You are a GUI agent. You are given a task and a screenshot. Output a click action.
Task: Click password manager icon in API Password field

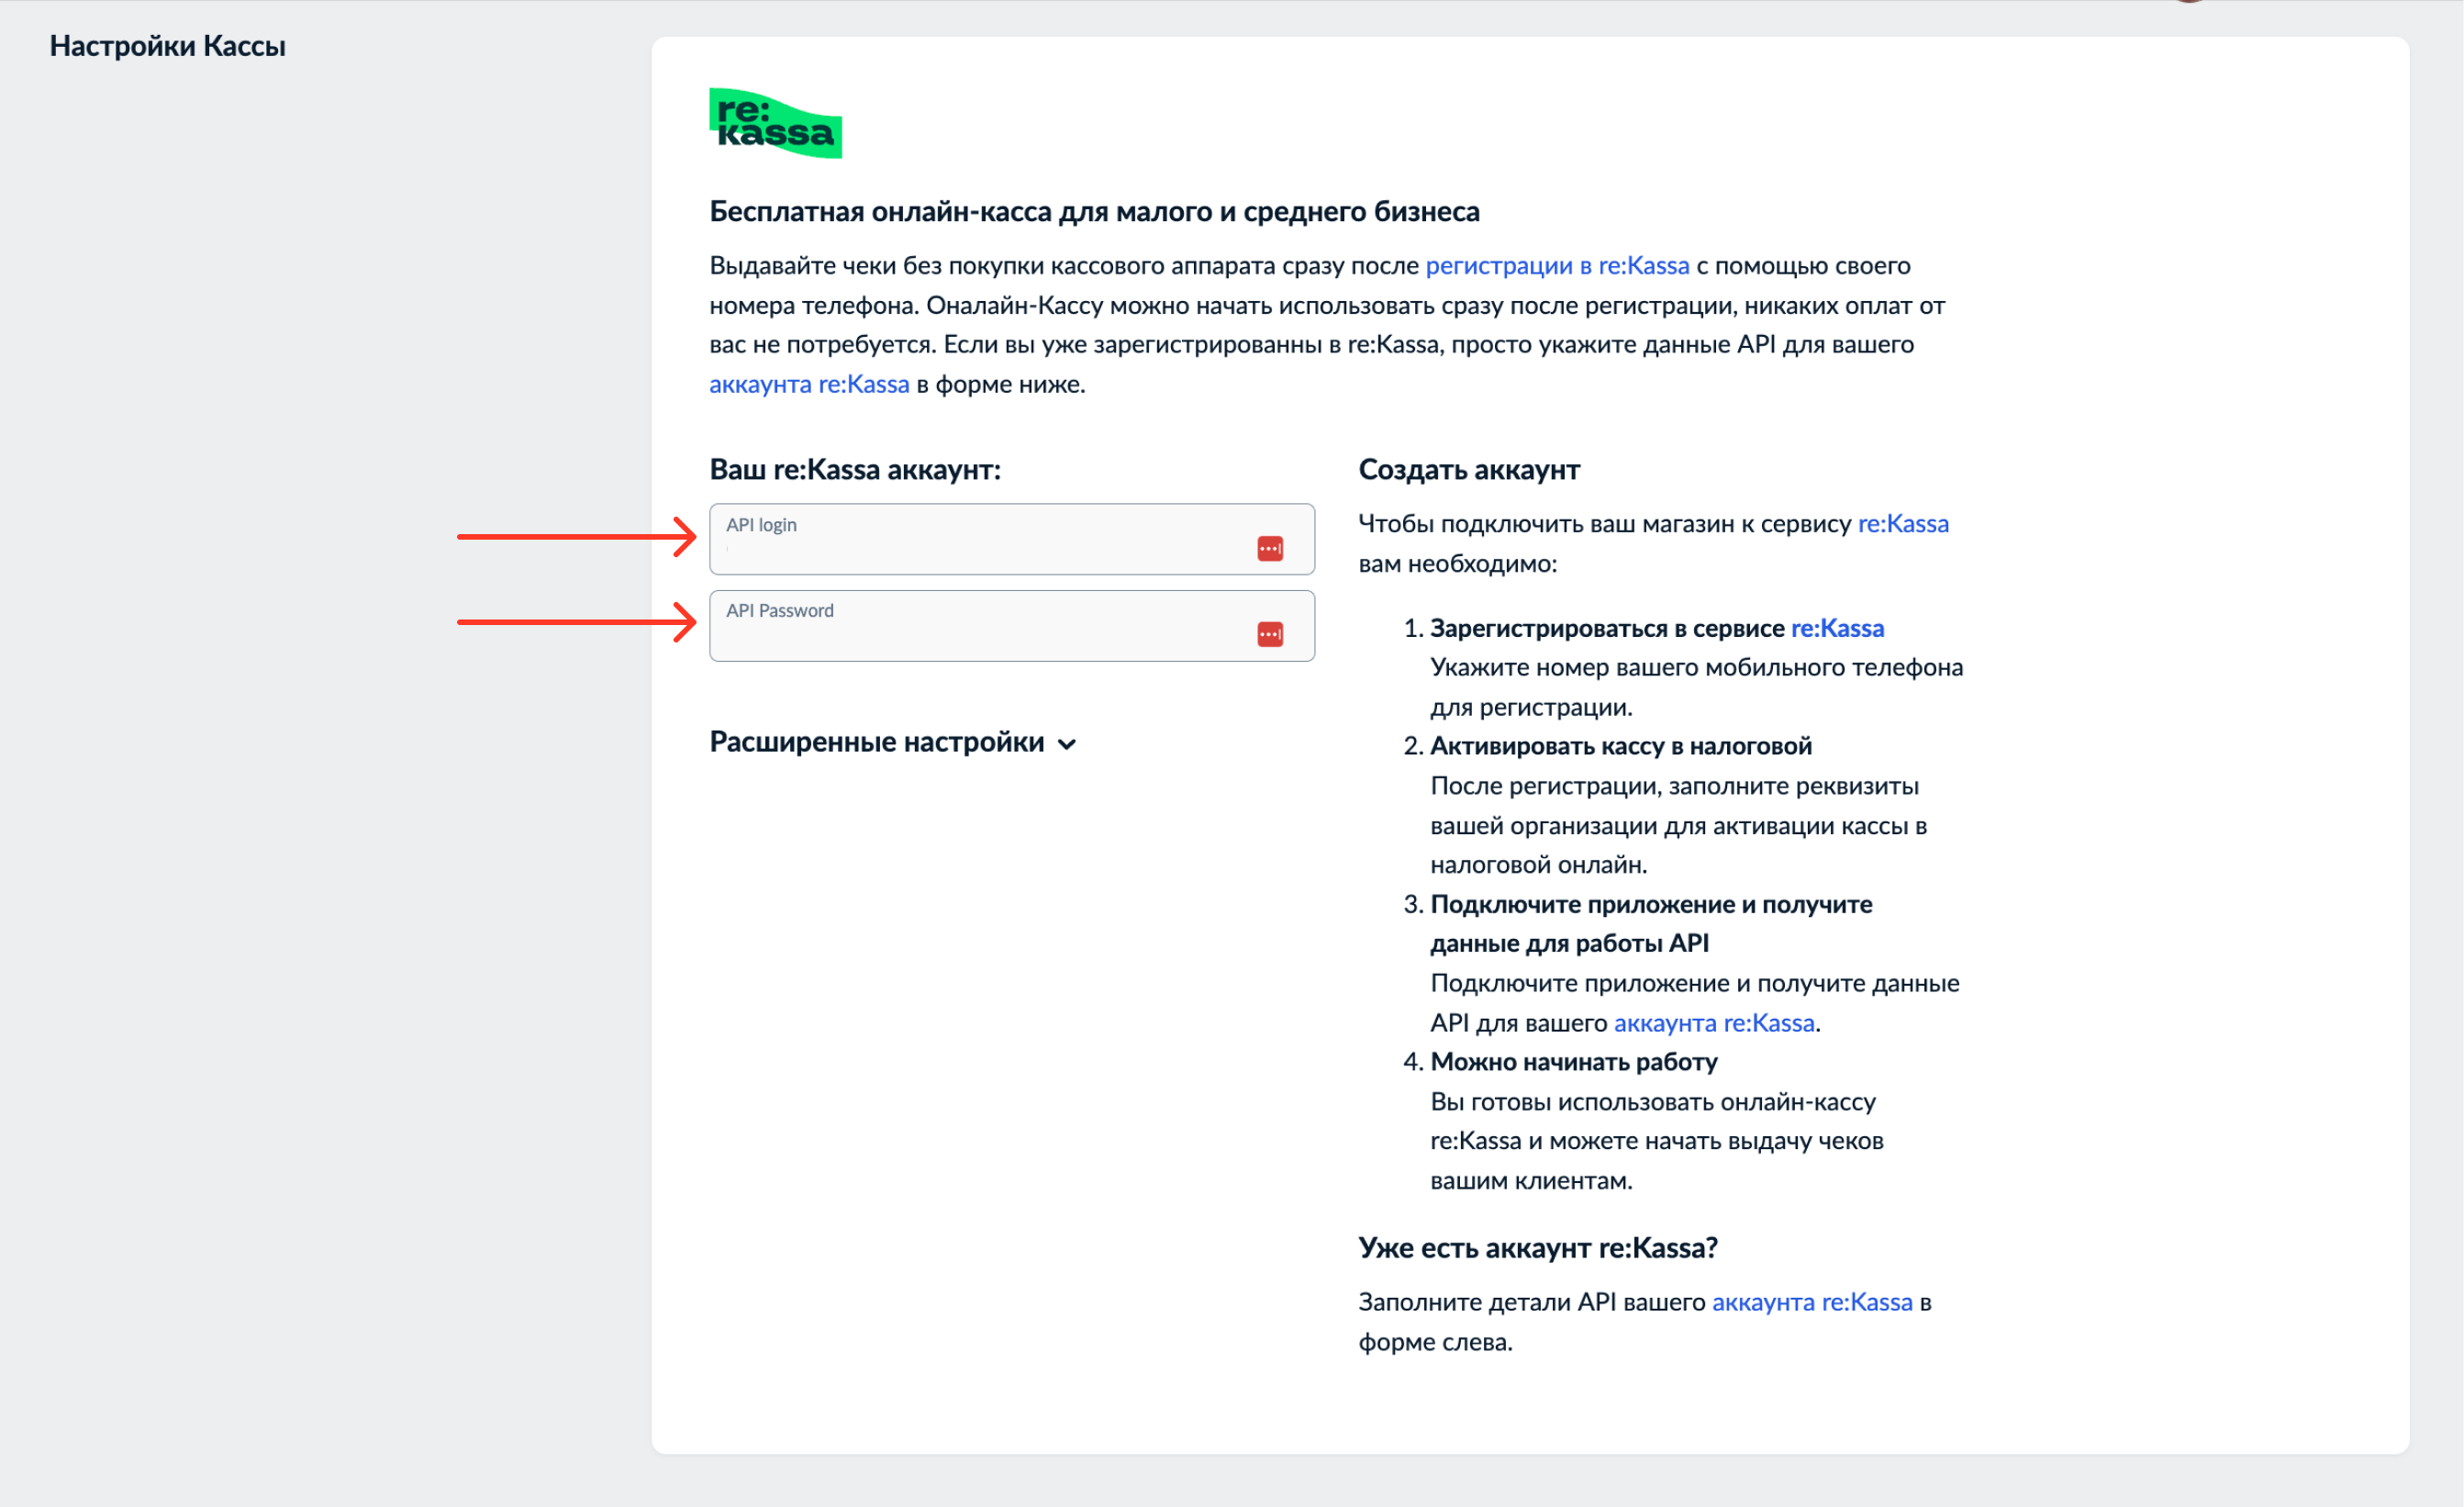coord(1269,634)
